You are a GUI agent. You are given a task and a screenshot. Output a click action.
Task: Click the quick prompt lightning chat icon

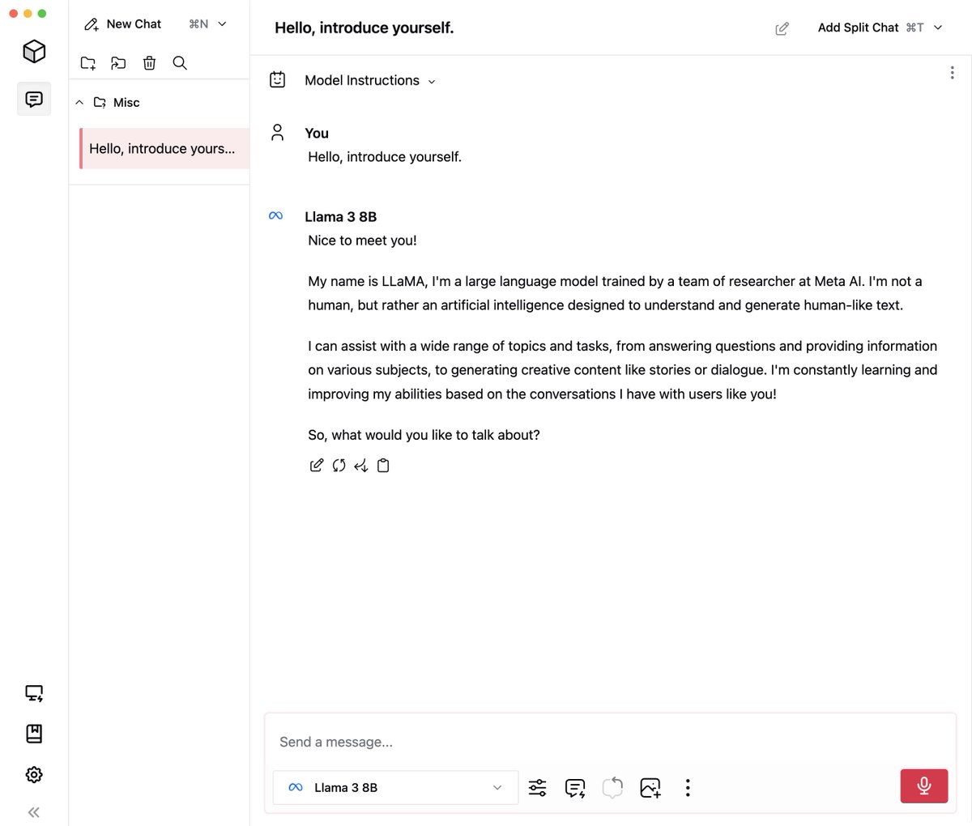pos(575,787)
